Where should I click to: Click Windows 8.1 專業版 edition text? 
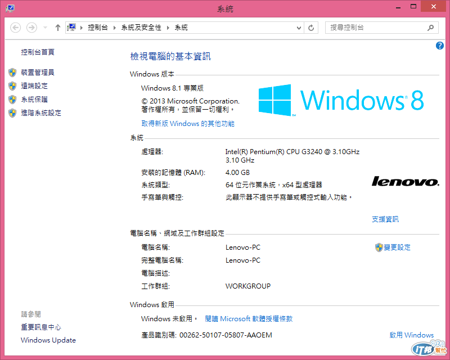pyautogui.click(x=173, y=88)
